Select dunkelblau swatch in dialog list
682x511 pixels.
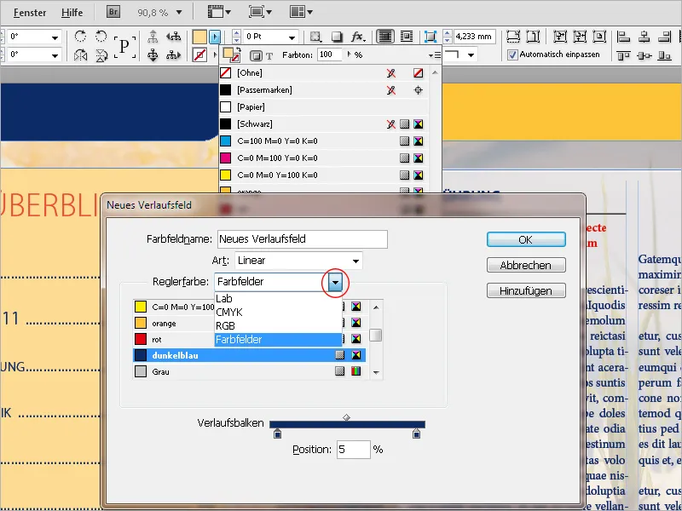pos(249,355)
